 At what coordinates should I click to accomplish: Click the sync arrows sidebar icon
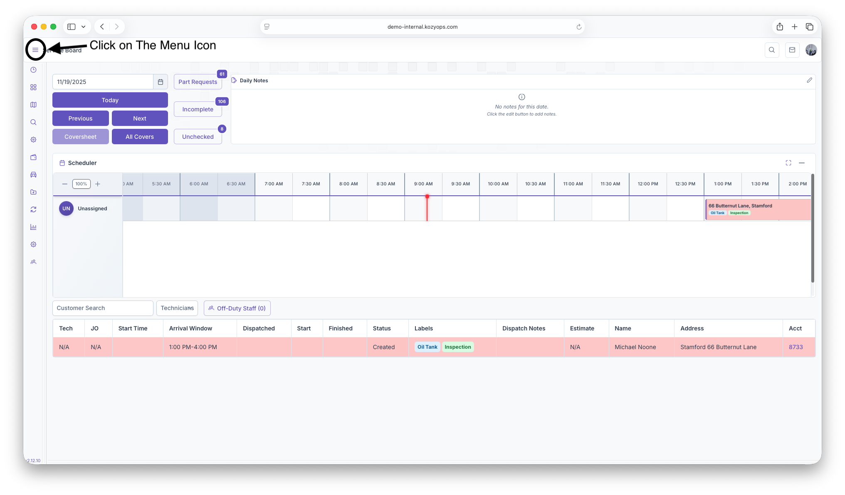click(x=33, y=209)
